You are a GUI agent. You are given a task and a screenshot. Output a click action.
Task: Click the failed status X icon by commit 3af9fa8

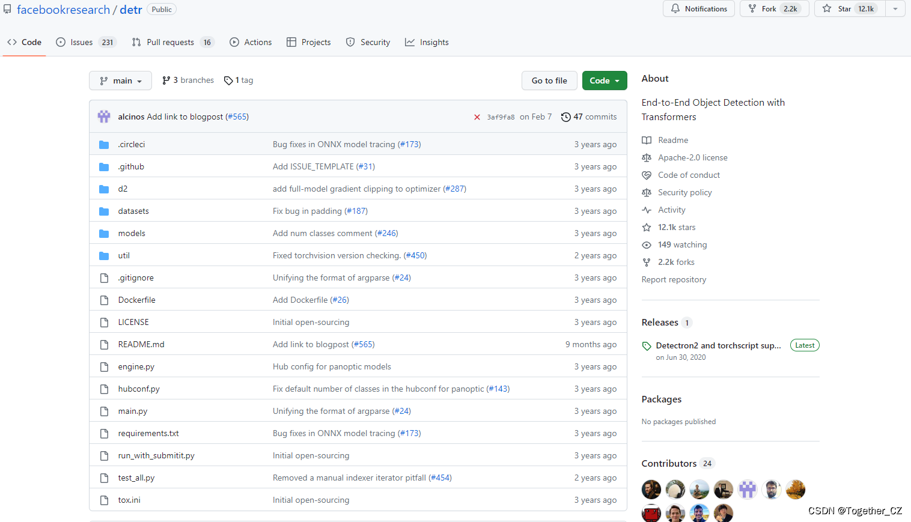coord(477,117)
